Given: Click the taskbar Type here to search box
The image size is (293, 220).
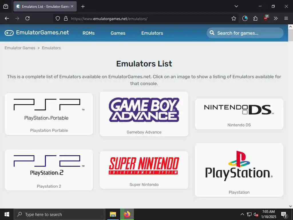Looking at the screenshot, I should (x=60, y=214).
